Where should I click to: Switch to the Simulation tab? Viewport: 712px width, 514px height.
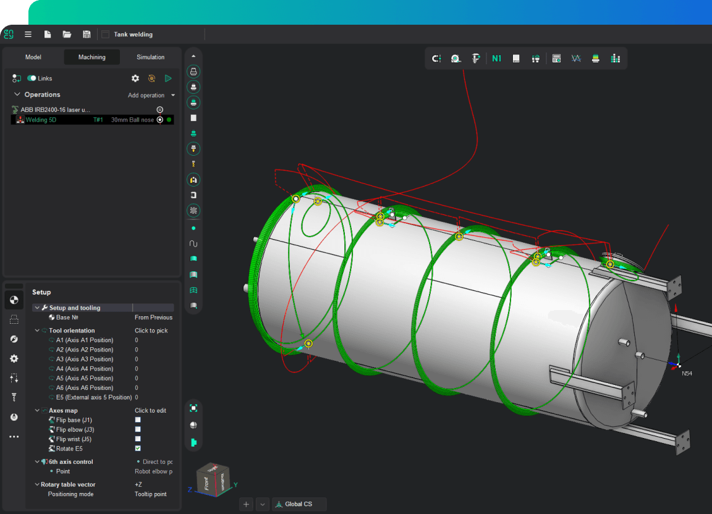pos(151,57)
